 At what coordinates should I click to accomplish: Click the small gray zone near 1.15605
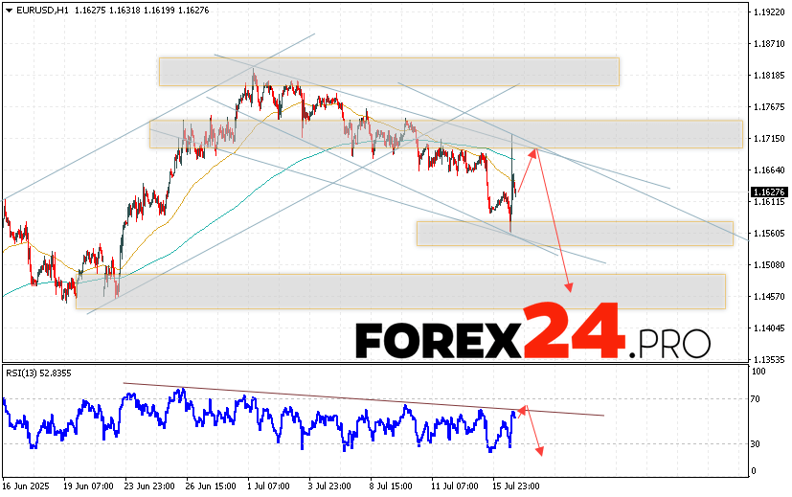(575, 234)
